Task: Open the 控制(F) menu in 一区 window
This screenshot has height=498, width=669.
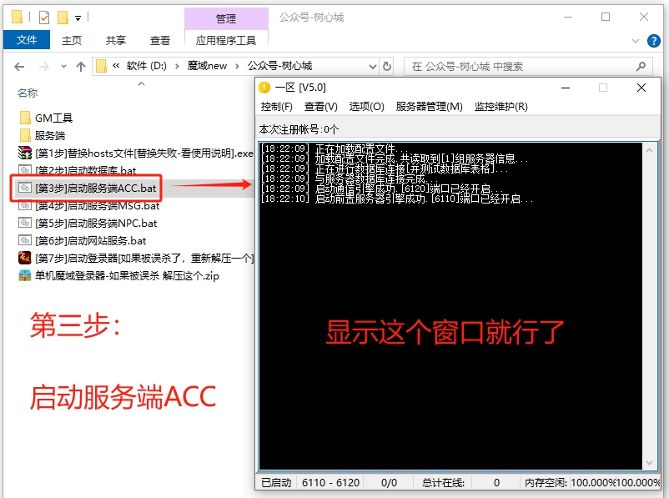Action: point(276,106)
